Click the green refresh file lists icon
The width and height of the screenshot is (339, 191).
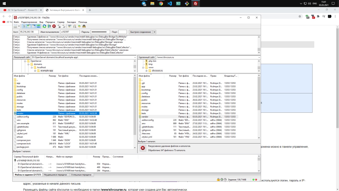coord(44,26)
